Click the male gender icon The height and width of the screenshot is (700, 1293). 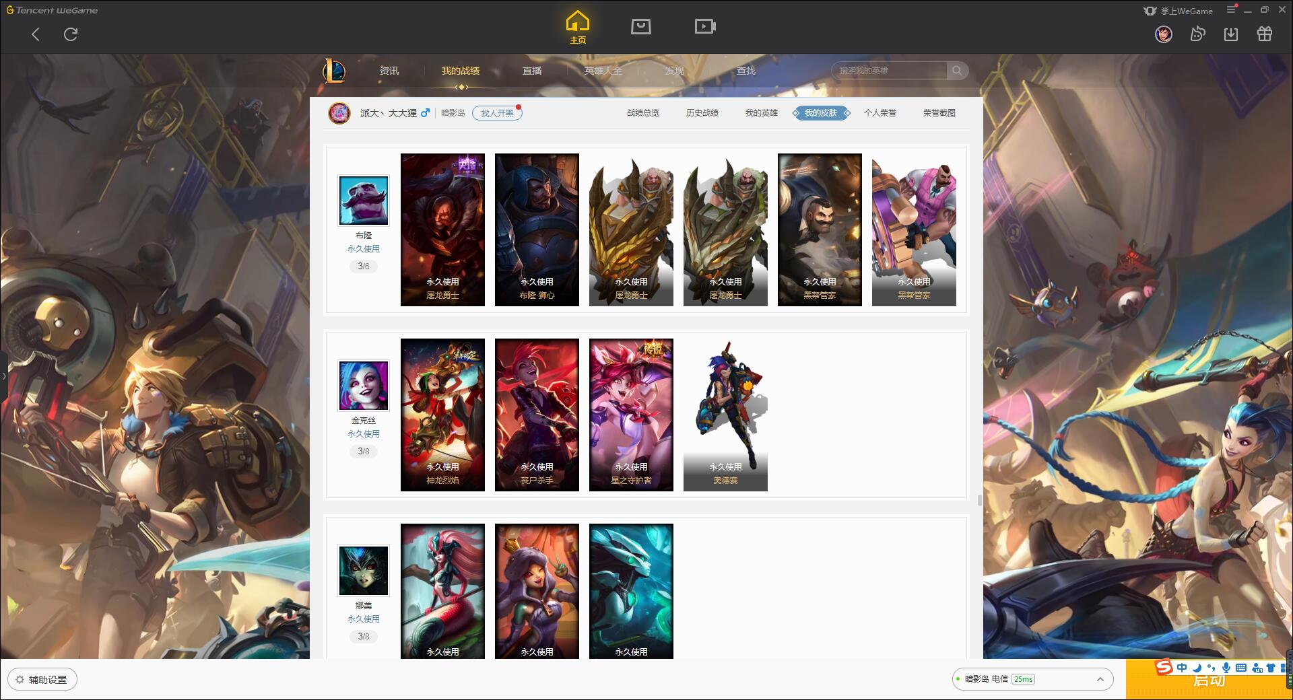pos(425,113)
